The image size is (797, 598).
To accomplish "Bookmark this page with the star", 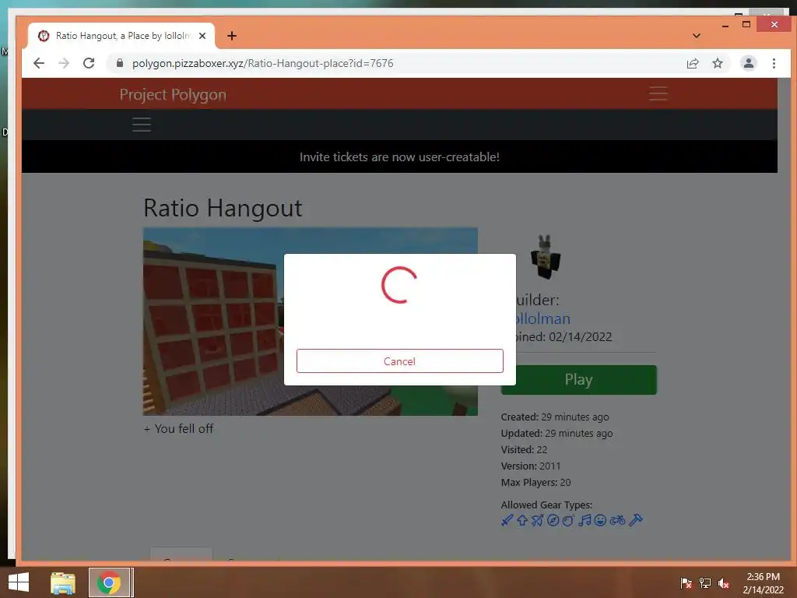I will (717, 63).
